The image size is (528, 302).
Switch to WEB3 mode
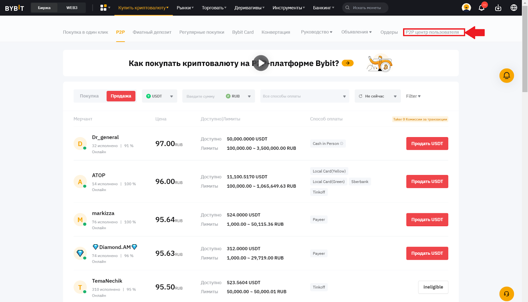point(72,8)
